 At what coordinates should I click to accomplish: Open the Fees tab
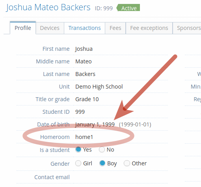coord(115,28)
